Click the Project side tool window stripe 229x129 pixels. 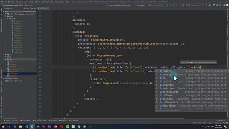(1, 12)
